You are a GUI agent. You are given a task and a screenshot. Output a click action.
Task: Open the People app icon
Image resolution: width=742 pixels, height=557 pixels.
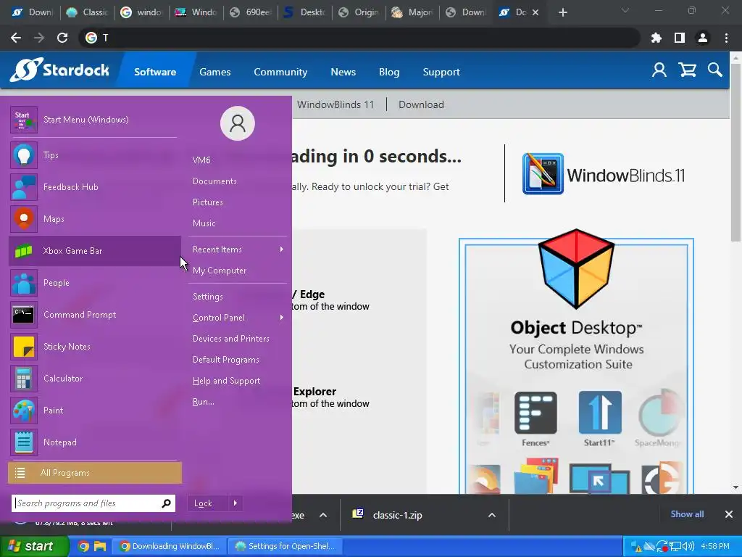[24, 283]
